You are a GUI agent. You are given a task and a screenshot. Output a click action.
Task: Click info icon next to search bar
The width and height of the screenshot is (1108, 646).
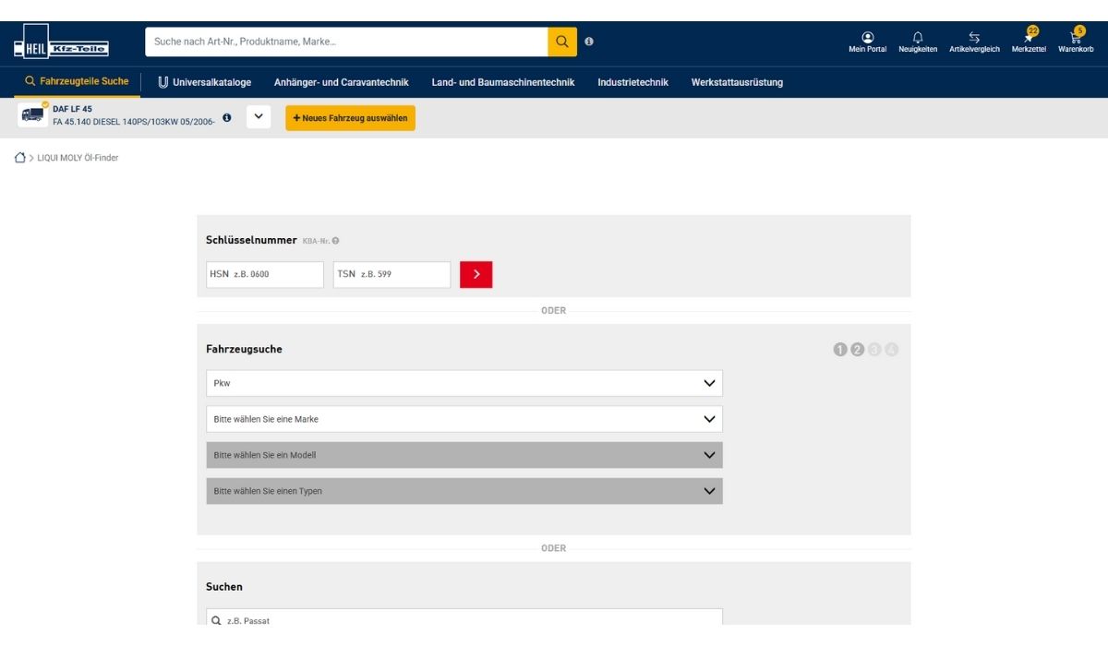click(589, 42)
